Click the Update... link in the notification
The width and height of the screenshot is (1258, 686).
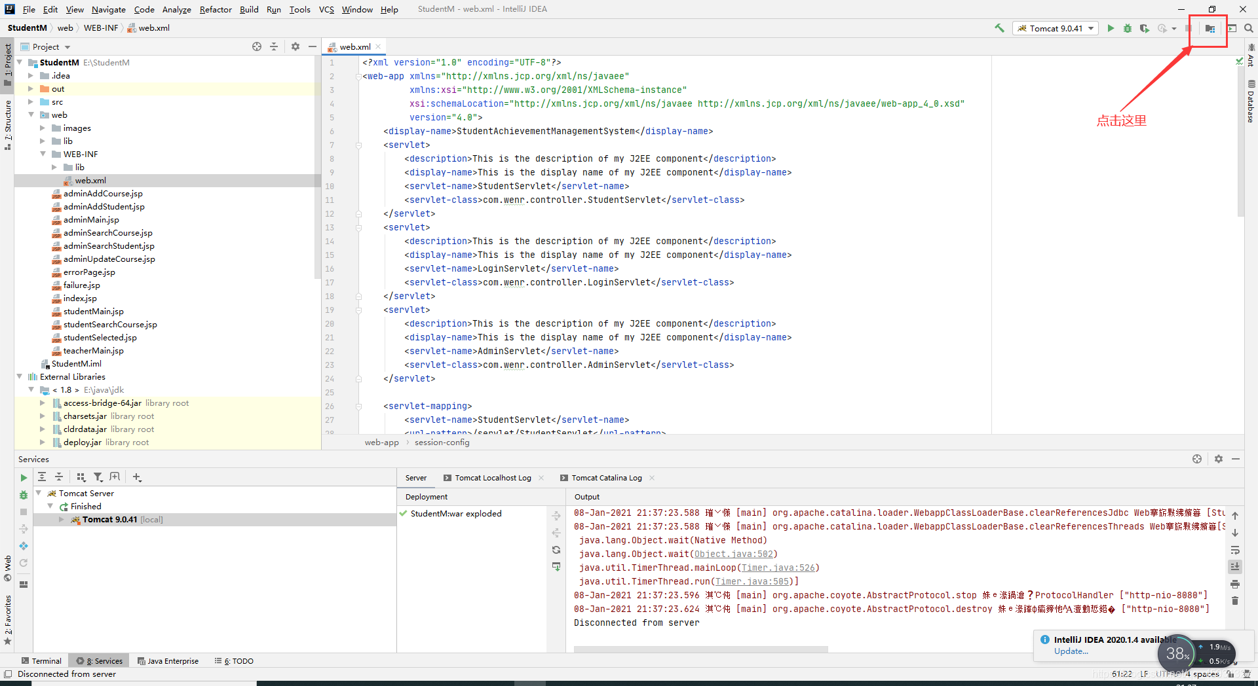tap(1071, 651)
